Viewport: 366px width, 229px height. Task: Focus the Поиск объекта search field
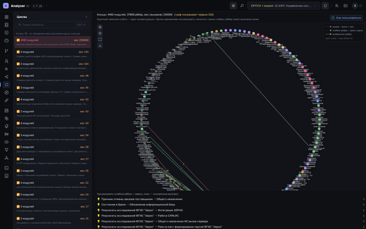coord(52,25)
